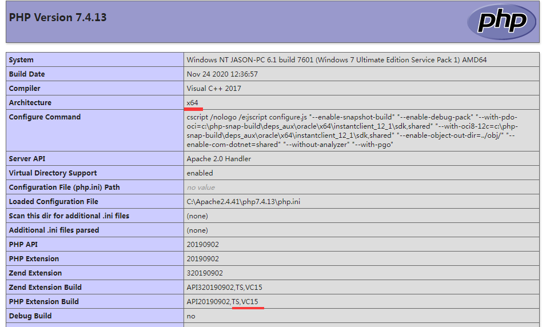This screenshot has width=546, height=327.
Task: Click the 'no' Debug Build value
Action: pyautogui.click(x=191, y=316)
